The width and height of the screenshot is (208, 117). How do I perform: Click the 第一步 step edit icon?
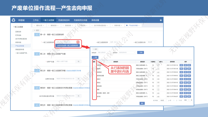tap(37, 35)
